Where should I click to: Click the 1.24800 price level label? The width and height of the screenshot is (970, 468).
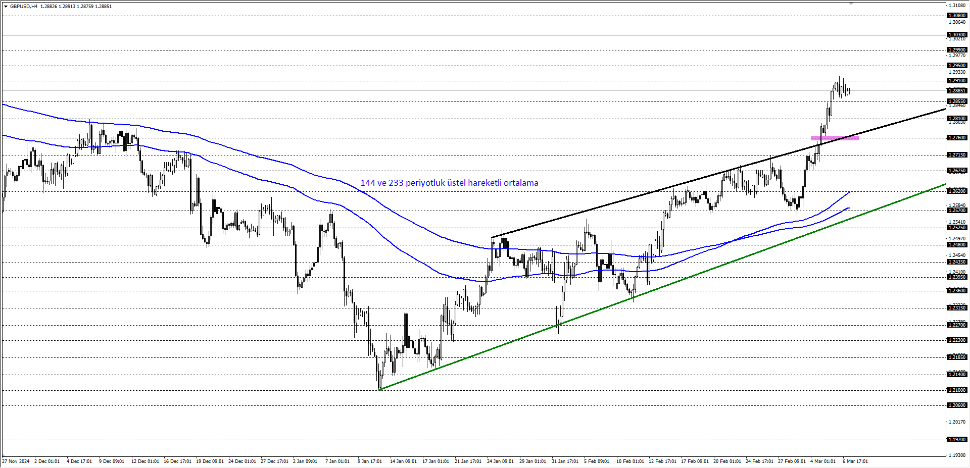click(957, 245)
